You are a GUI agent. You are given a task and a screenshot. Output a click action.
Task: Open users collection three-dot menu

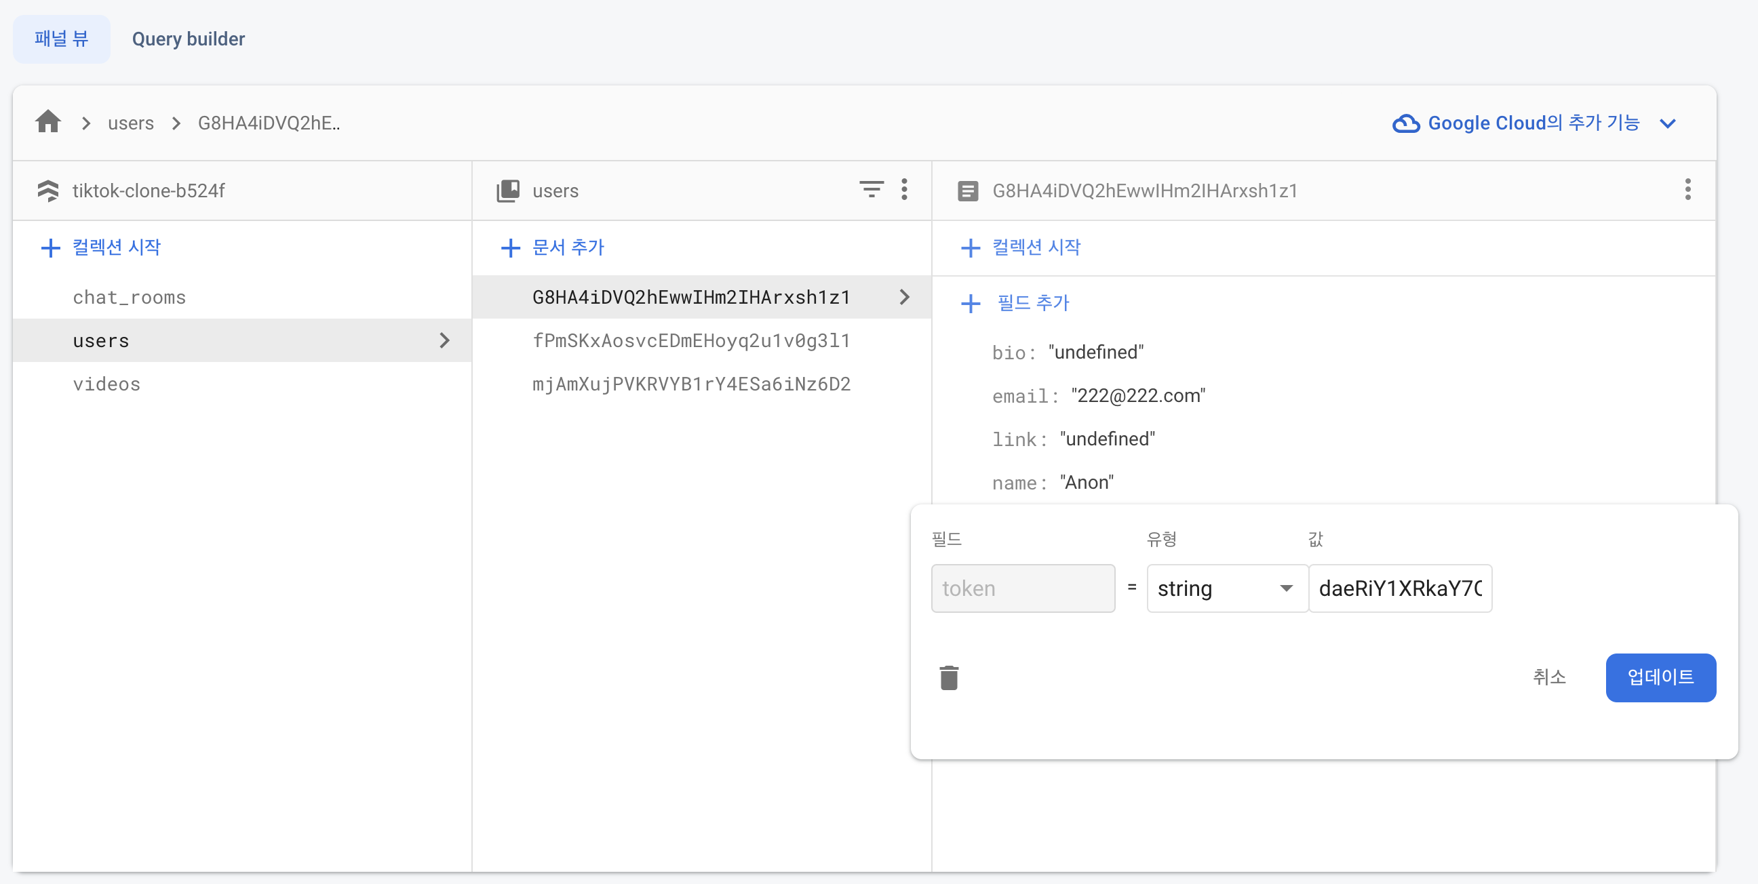[904, 189]
